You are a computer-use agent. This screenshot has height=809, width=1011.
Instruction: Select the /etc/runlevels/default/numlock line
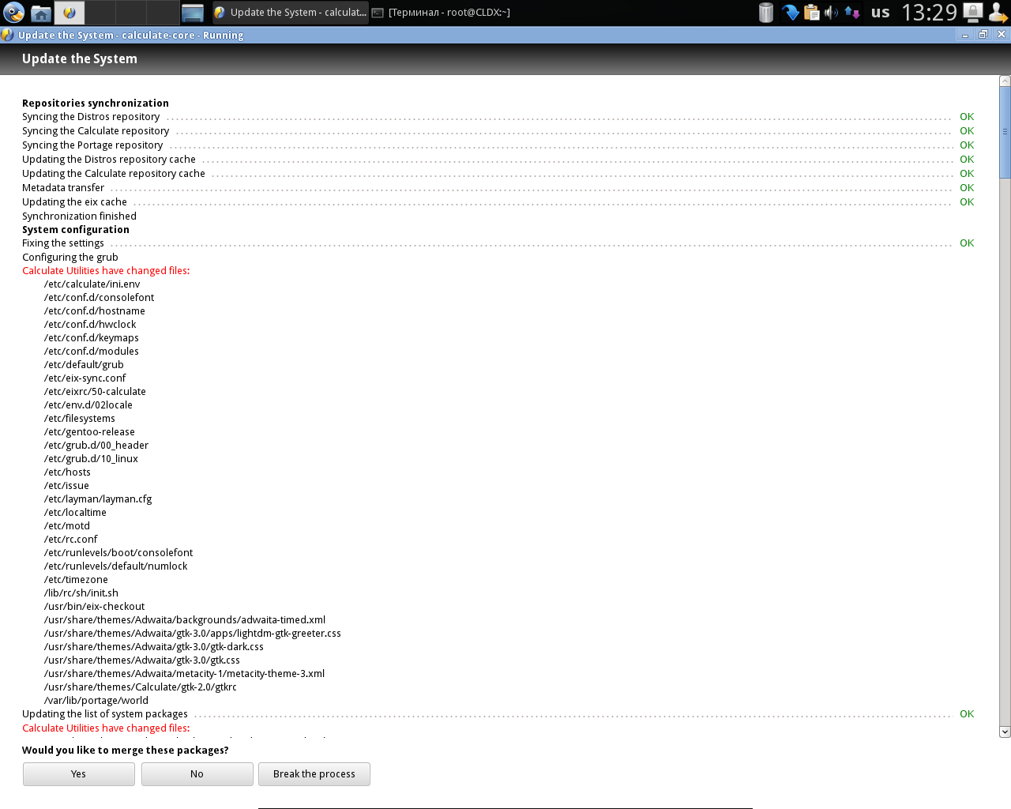116,566
